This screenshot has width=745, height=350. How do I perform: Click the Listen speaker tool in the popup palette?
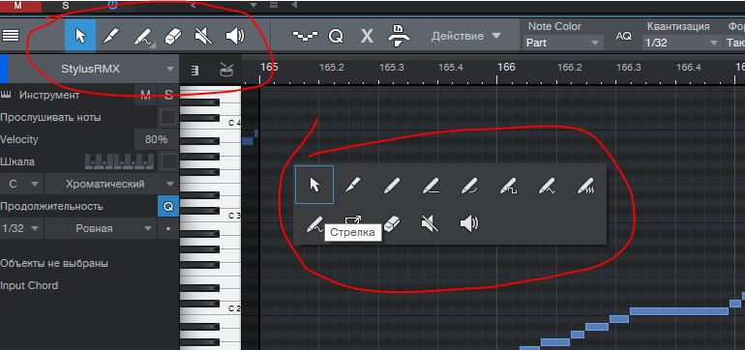(x=469, y=223)
